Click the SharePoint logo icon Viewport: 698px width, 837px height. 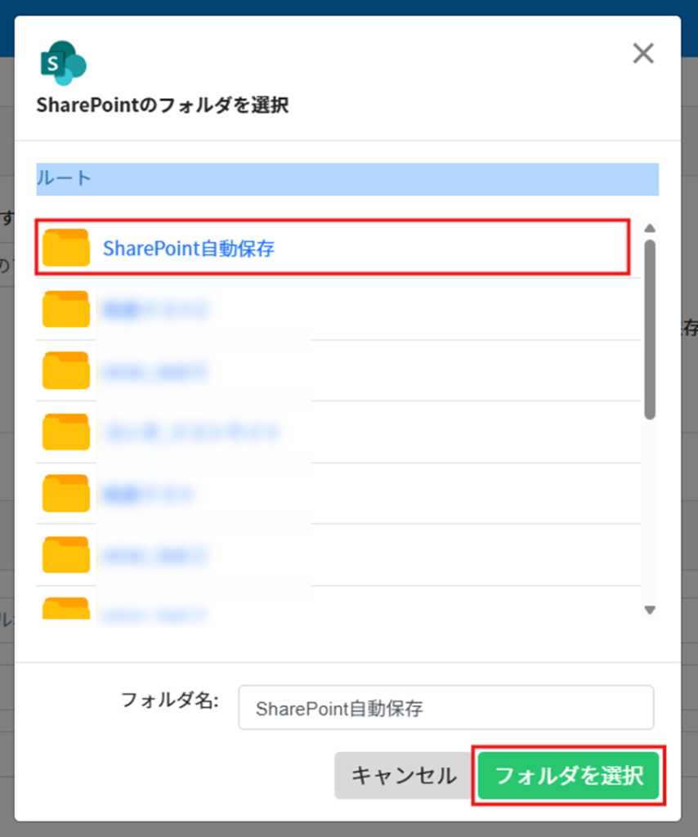pos(64,63)
